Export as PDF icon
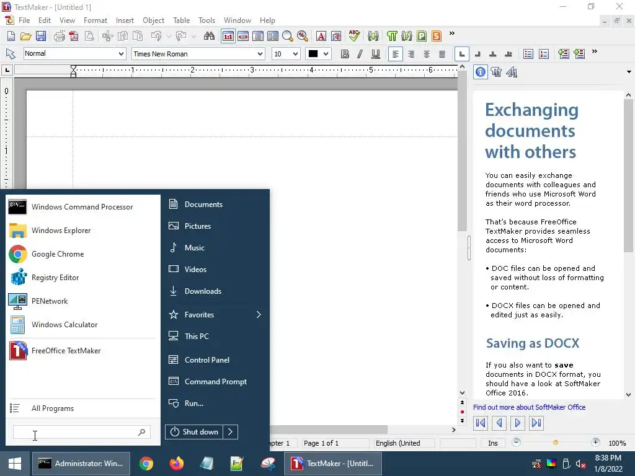Viewport: 635px width, 476px height. pos(74,36)
